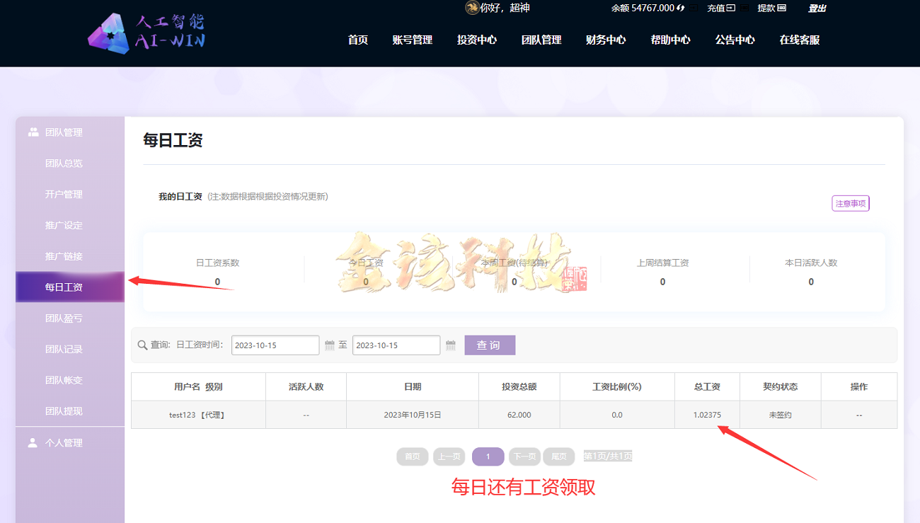Click the balance refresh icon

(x=682, y=8)
